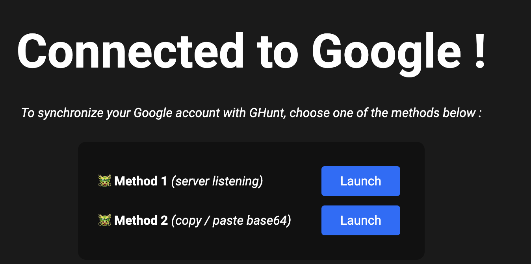Click the word "to" in the heading
This screenshot has width=531, height=264.
tap(278, 53)
